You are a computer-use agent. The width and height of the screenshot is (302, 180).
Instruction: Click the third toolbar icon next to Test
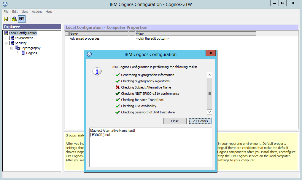(22, 19)
